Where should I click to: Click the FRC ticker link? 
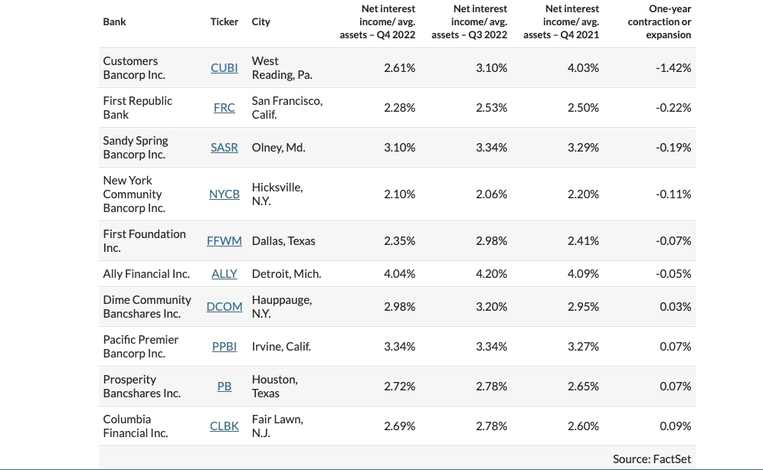(224, 108)
